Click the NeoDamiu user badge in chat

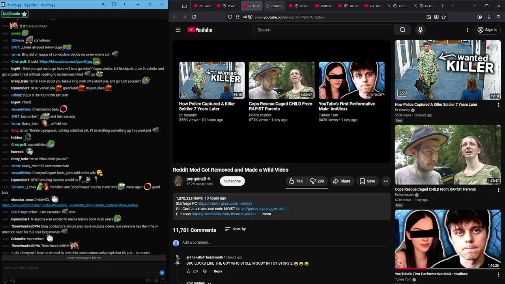click(15, 14)
